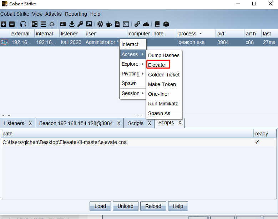
Task: Expand split pane with down arrow
Action: [x=9, y=115]
